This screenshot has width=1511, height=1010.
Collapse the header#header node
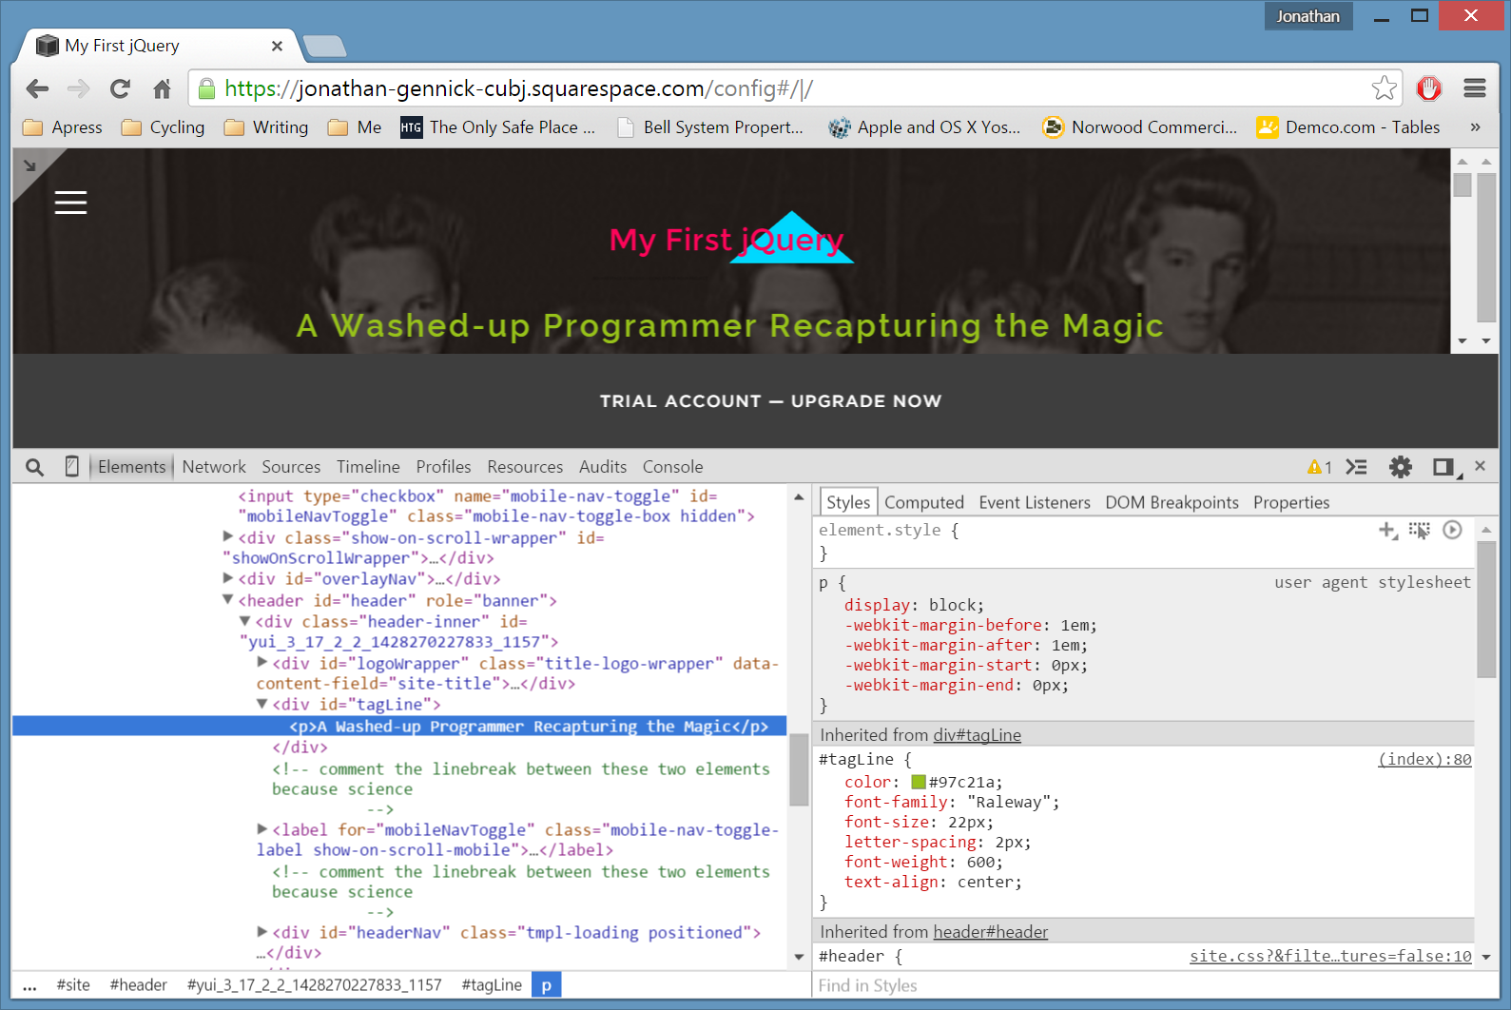228,600
